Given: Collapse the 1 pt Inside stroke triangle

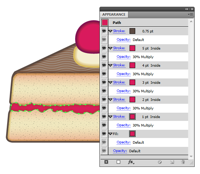Looking at the screenshot, I should (x=110, y=117).
